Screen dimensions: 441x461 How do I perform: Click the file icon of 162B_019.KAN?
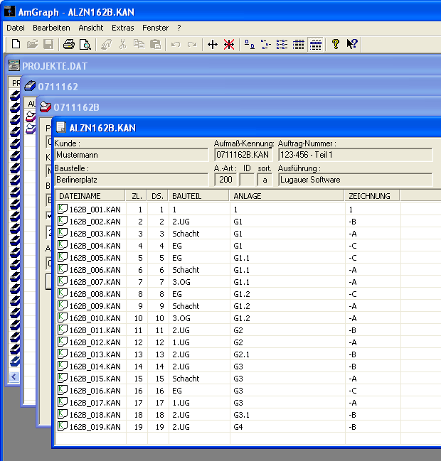tap(63, 426)
